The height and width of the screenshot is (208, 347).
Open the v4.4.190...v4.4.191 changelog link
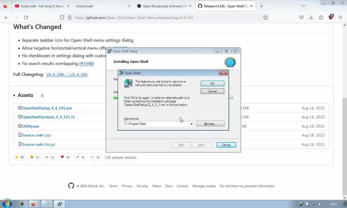67,74
